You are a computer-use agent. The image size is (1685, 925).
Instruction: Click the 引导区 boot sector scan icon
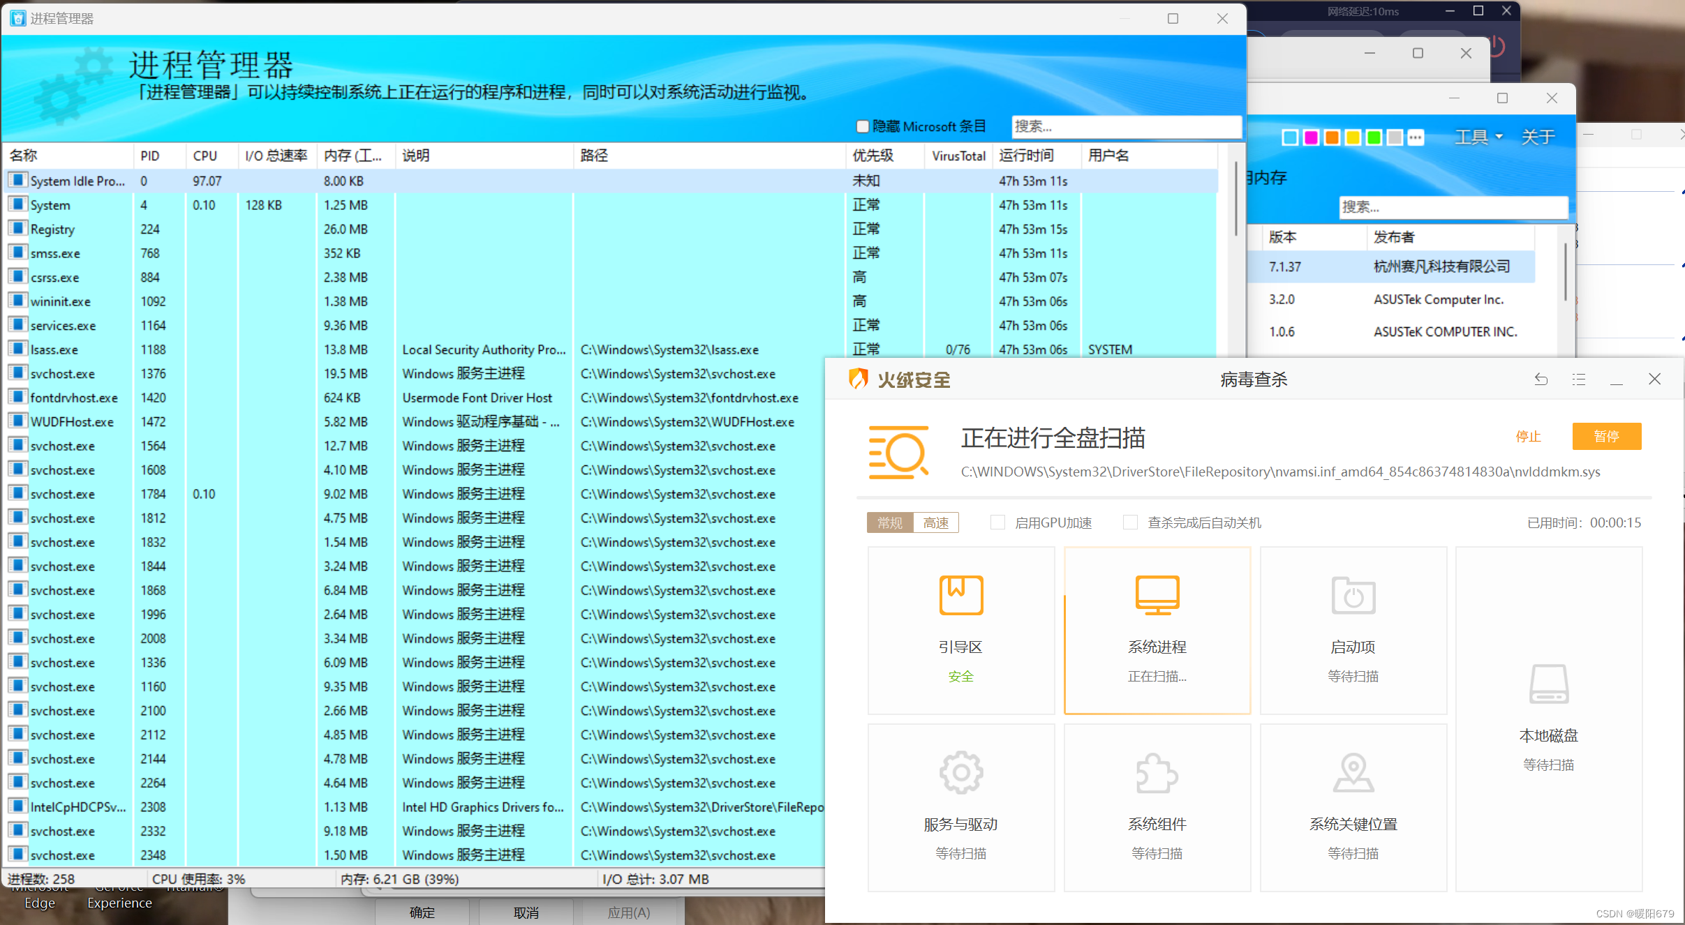click(x=960, y=595)
